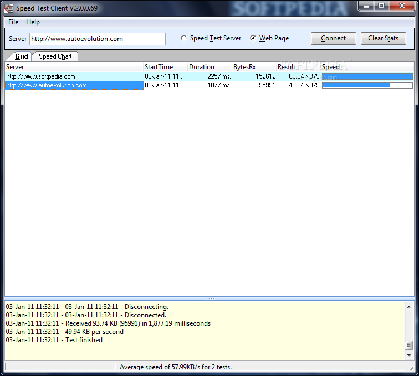Click the 'Received 93.74 KB' log line

point(108,323)
